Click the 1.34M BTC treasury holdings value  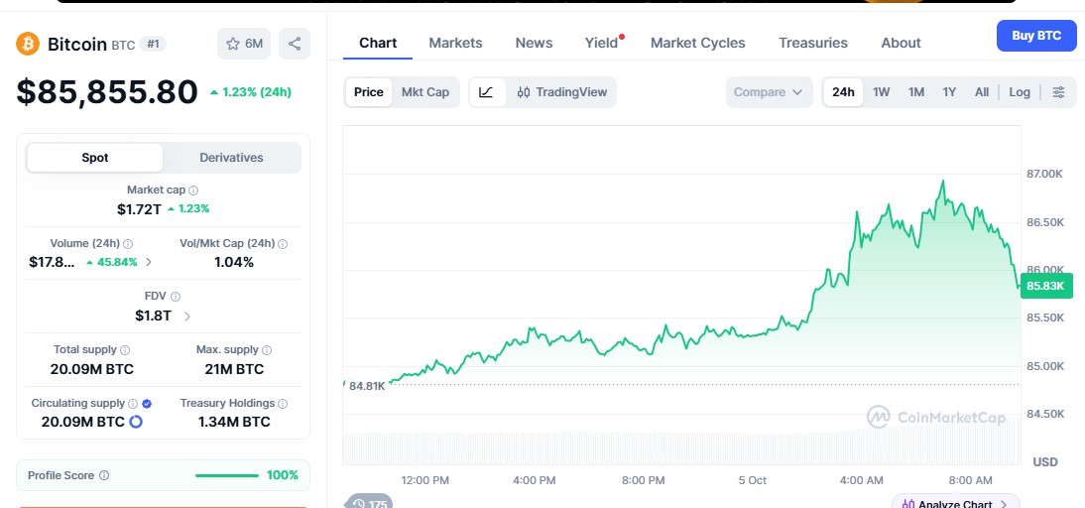(234, 422)
